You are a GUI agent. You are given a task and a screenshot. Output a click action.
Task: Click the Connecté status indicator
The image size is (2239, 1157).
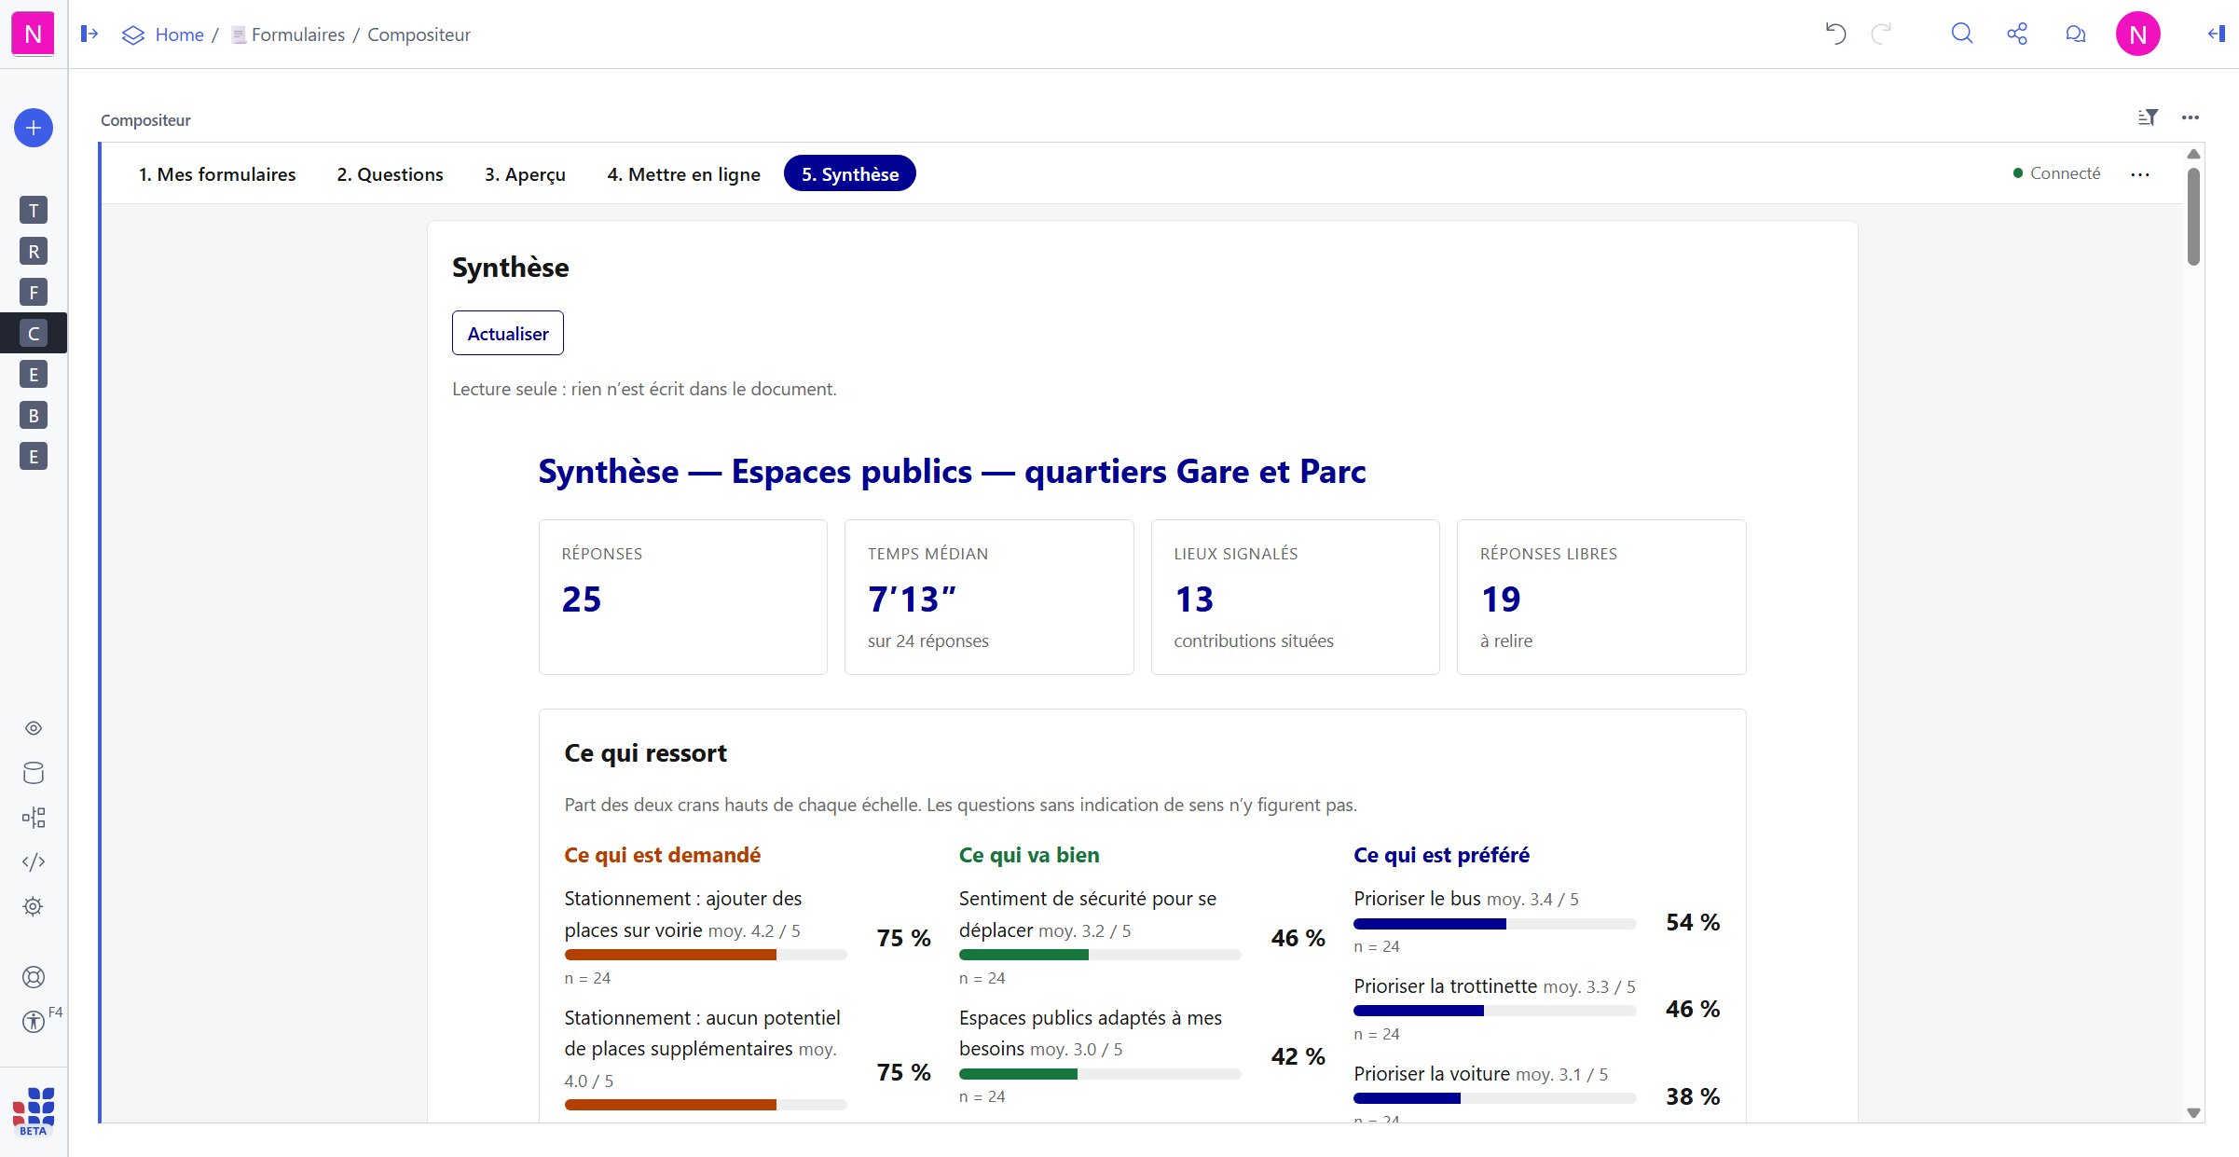[2056, 173]
